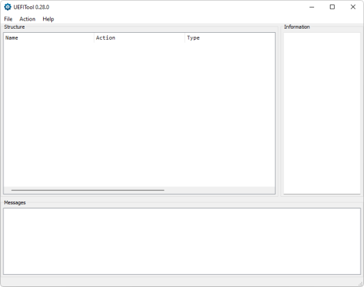364x287 pixels.
Task: Click the UEFITool 0.28.0 title text
Action: pyautogui.click(x=31, y=8)
